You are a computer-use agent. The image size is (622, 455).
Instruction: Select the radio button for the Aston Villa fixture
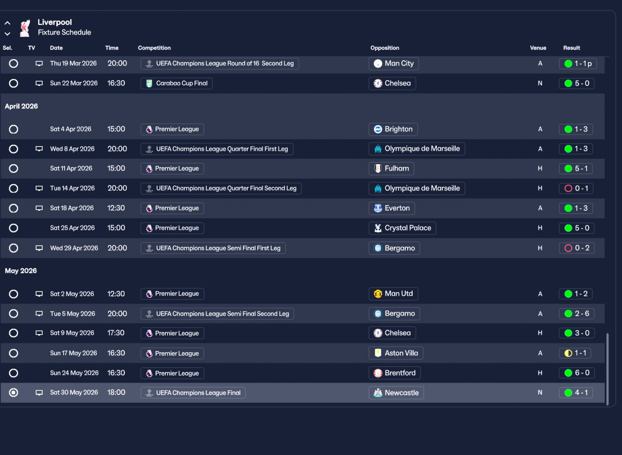tap(14, 353)
